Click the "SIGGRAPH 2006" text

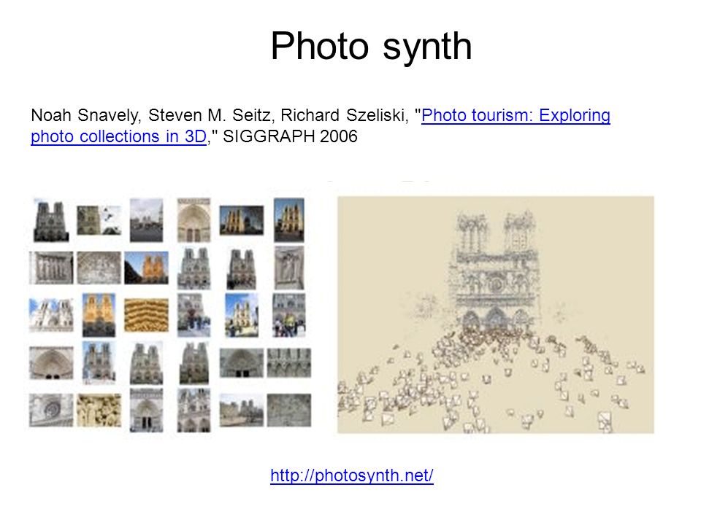pos(290,136)
